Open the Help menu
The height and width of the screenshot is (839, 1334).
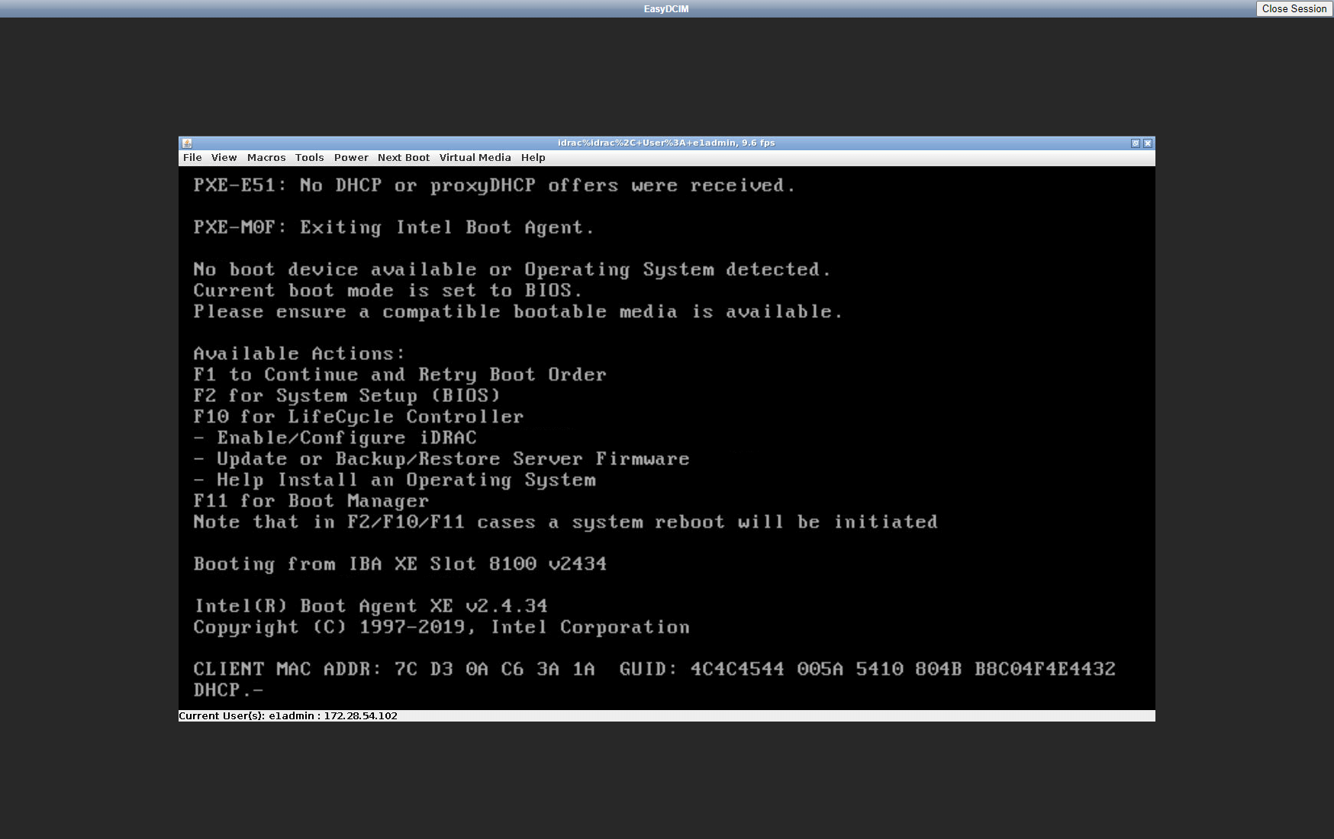tap(533, 158)
